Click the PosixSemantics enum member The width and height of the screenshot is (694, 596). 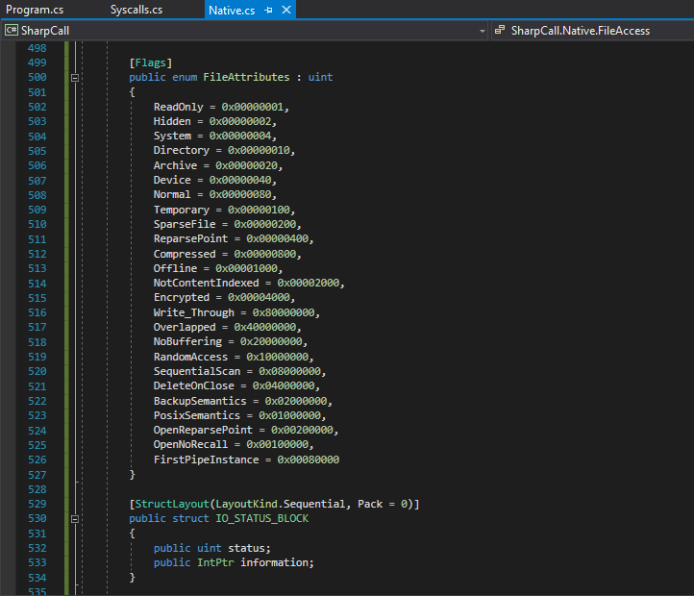tap(197, 415)
